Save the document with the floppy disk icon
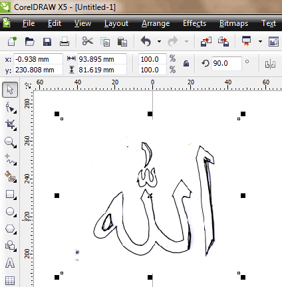282x287 pixels. (47, 42)
